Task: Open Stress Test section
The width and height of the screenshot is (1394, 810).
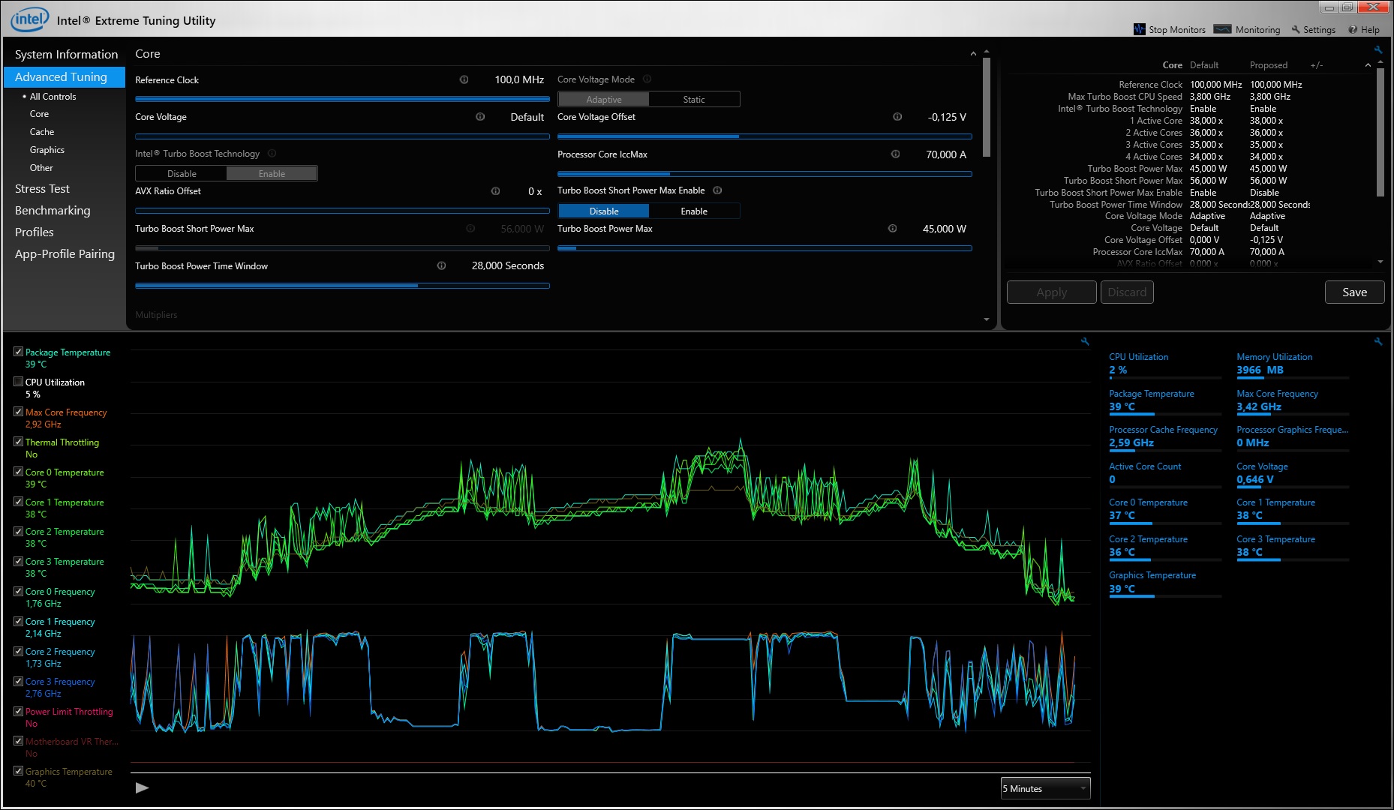Action: tap(42, 189)
